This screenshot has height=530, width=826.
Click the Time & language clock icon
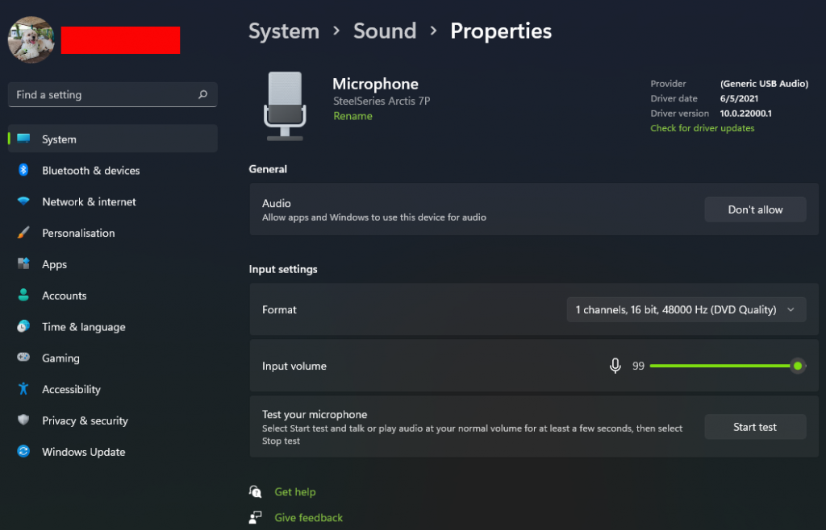click(x=23, y=326)
